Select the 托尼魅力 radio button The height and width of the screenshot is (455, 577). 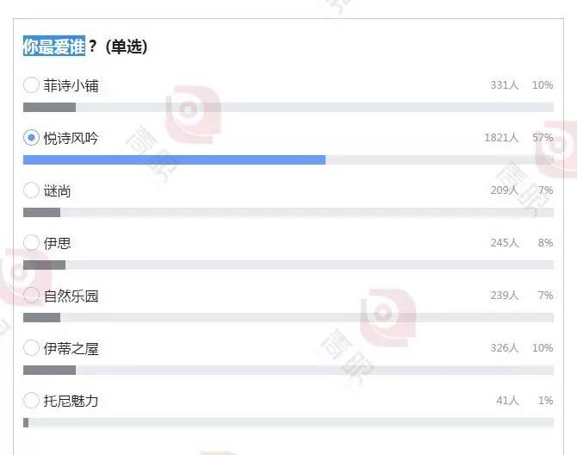31,401
